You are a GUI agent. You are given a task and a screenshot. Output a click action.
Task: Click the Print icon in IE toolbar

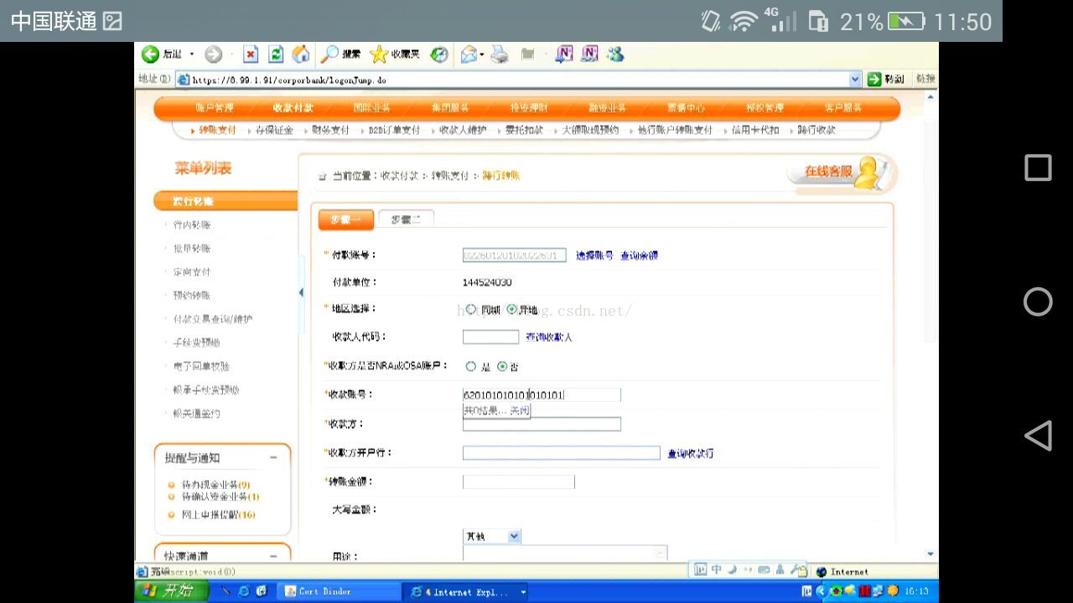pyautogui.click(x=500, y=54)
